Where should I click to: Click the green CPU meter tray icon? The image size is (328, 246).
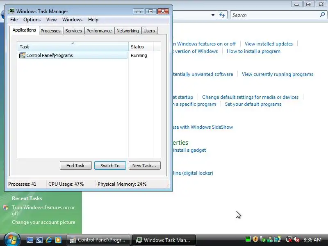pos(248,239)
